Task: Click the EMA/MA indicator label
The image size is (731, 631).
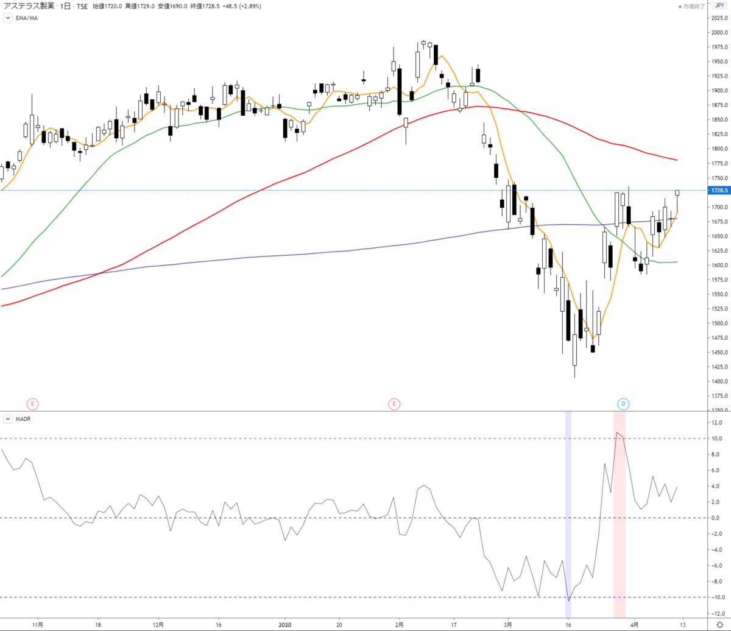Action: click(26, 18)
